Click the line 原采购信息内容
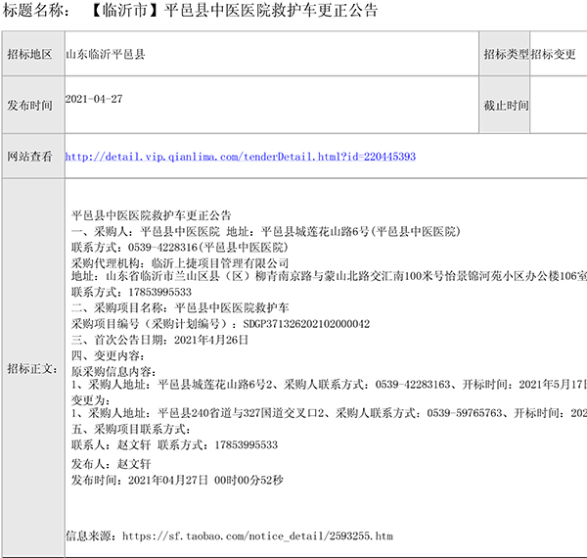 click(x=113, y=371)
